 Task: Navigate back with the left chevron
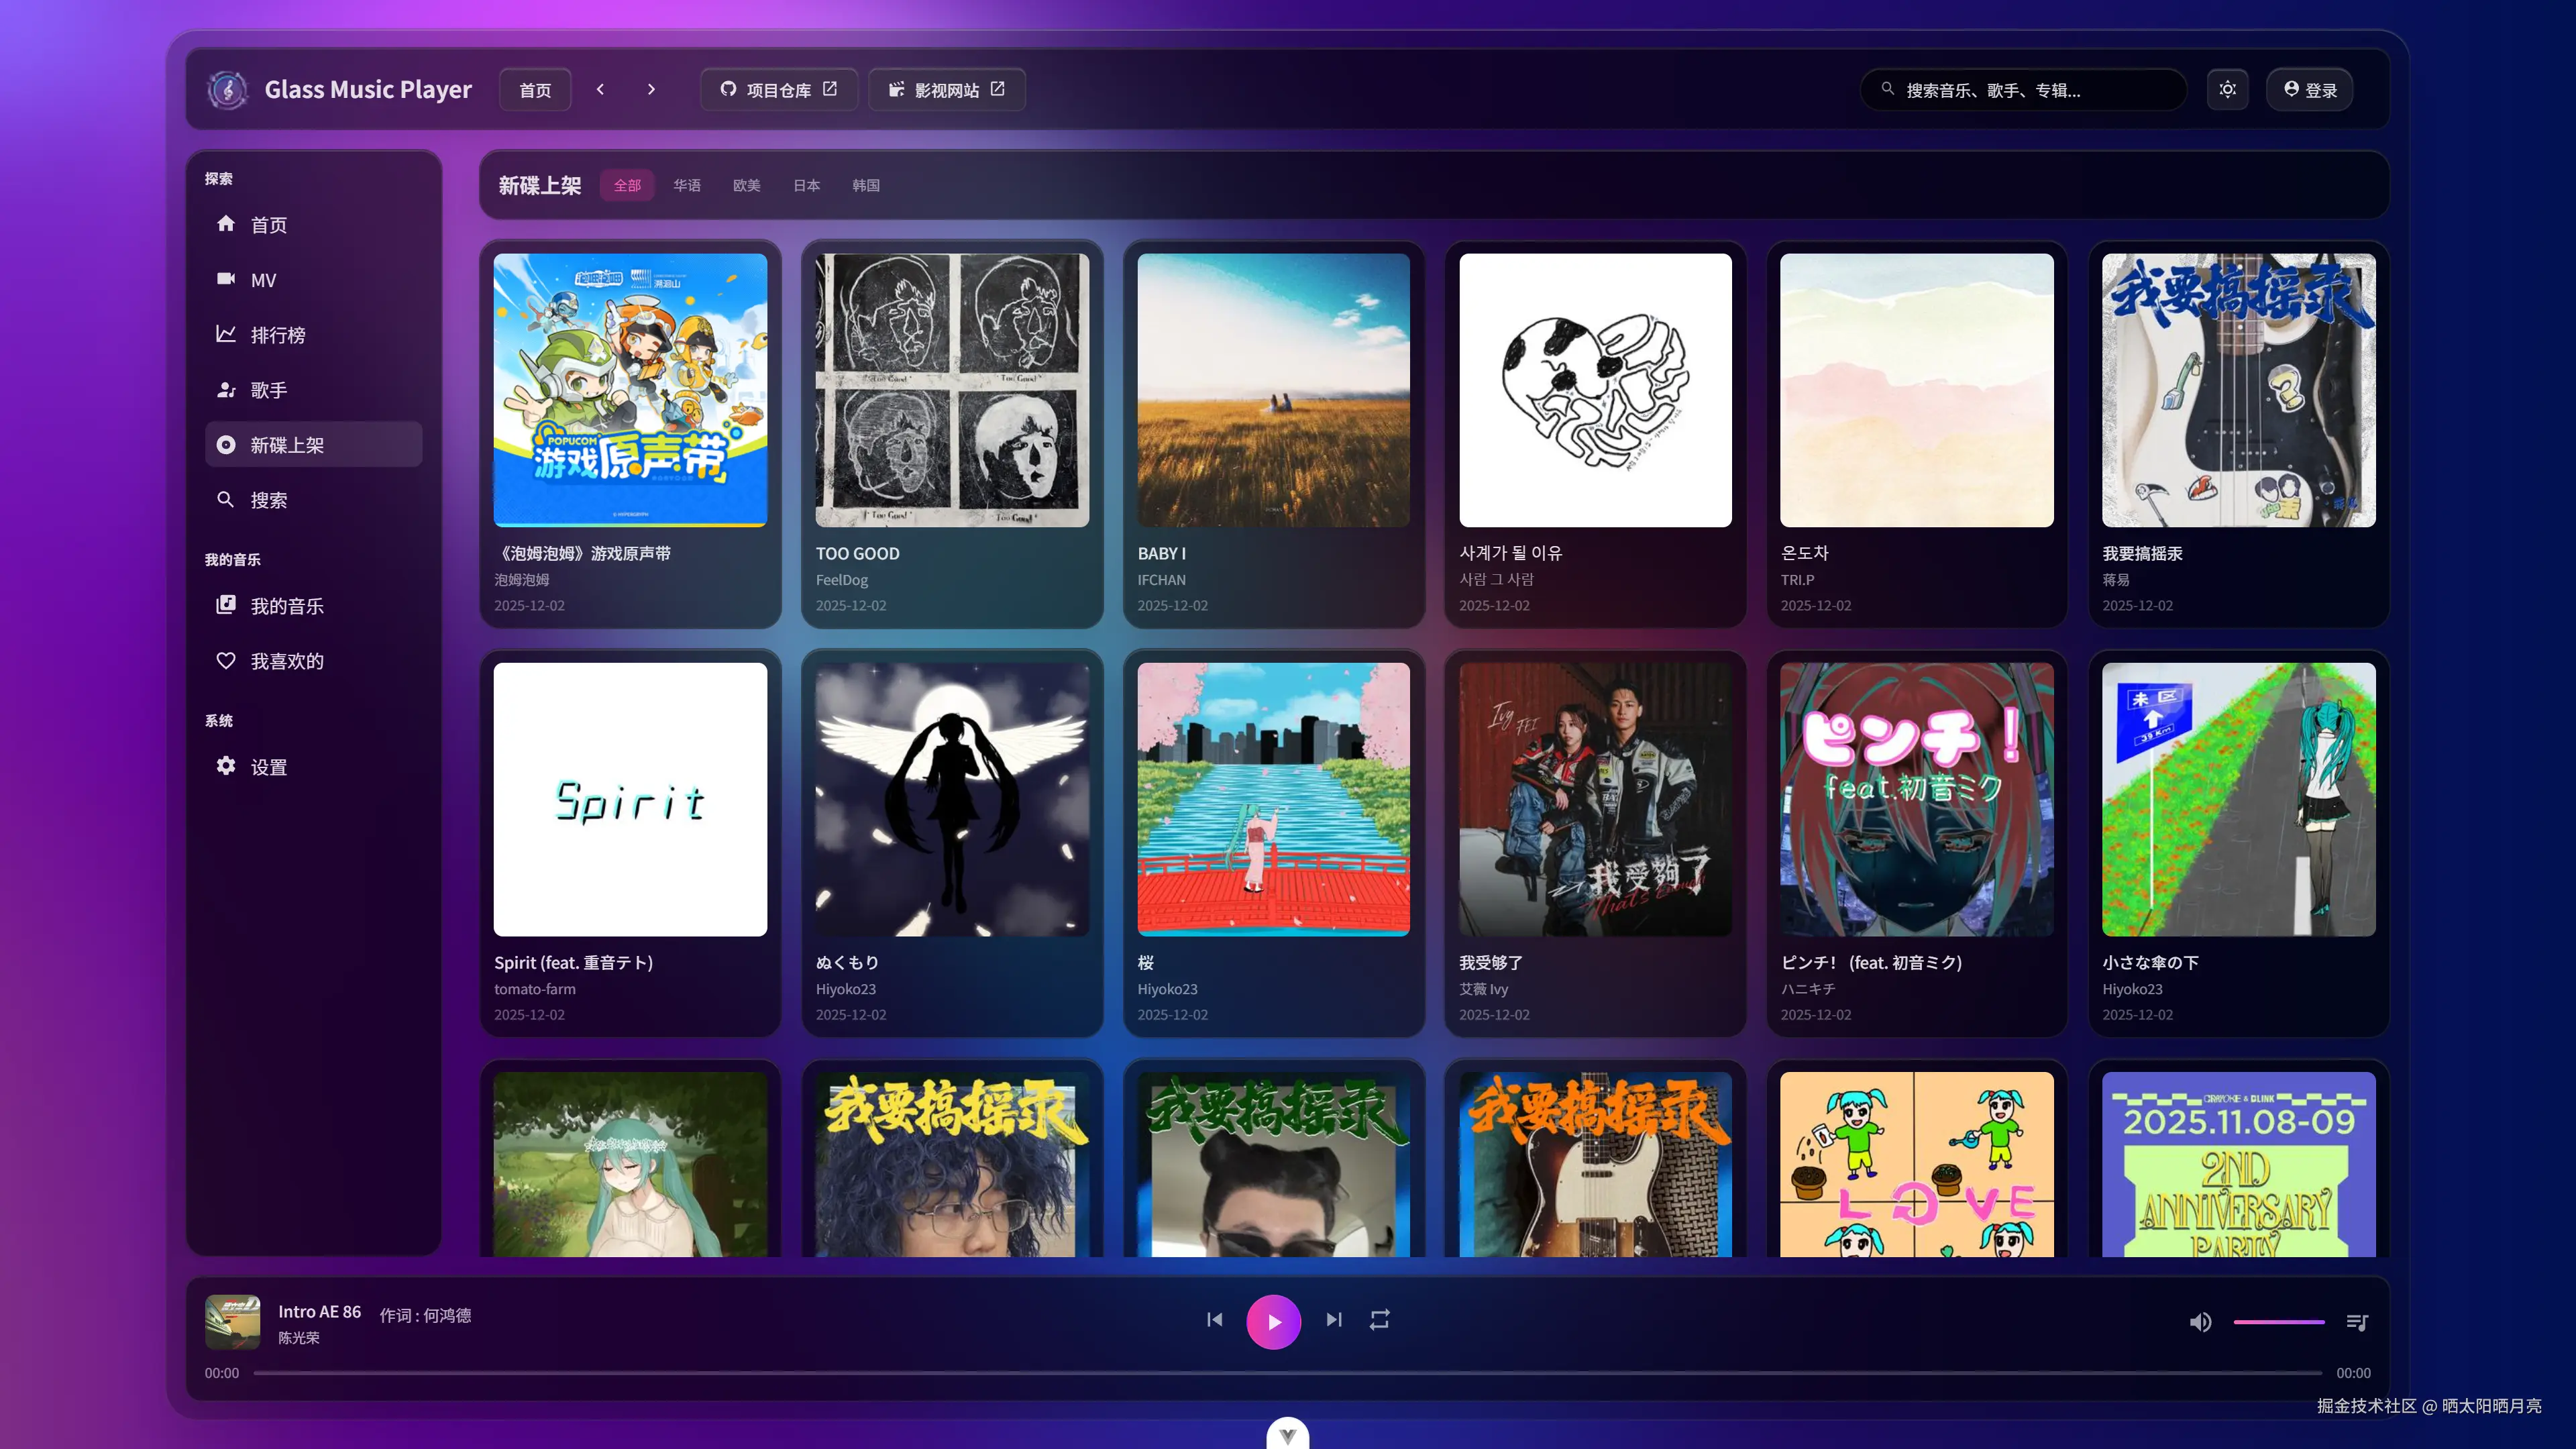(600, 90)
